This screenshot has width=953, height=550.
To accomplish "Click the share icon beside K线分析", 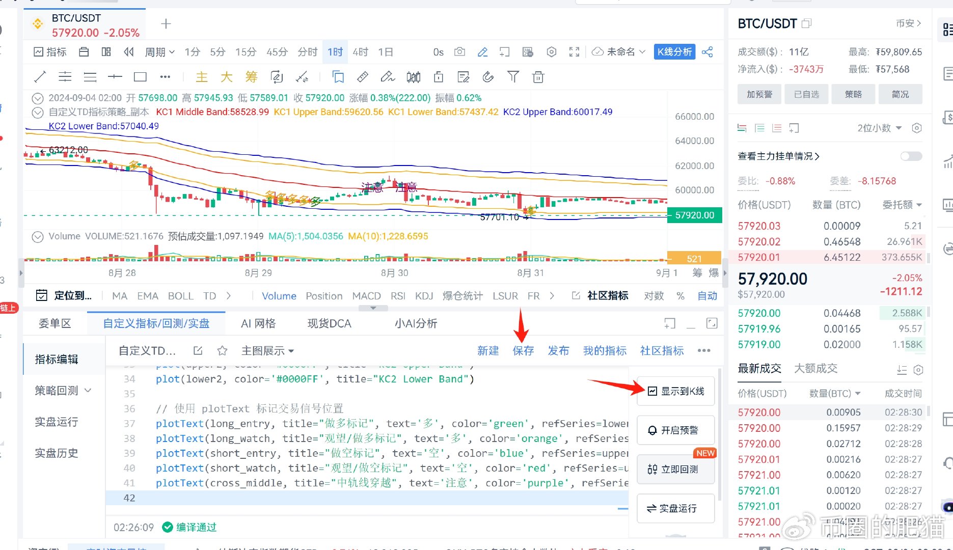I will 707,52.
